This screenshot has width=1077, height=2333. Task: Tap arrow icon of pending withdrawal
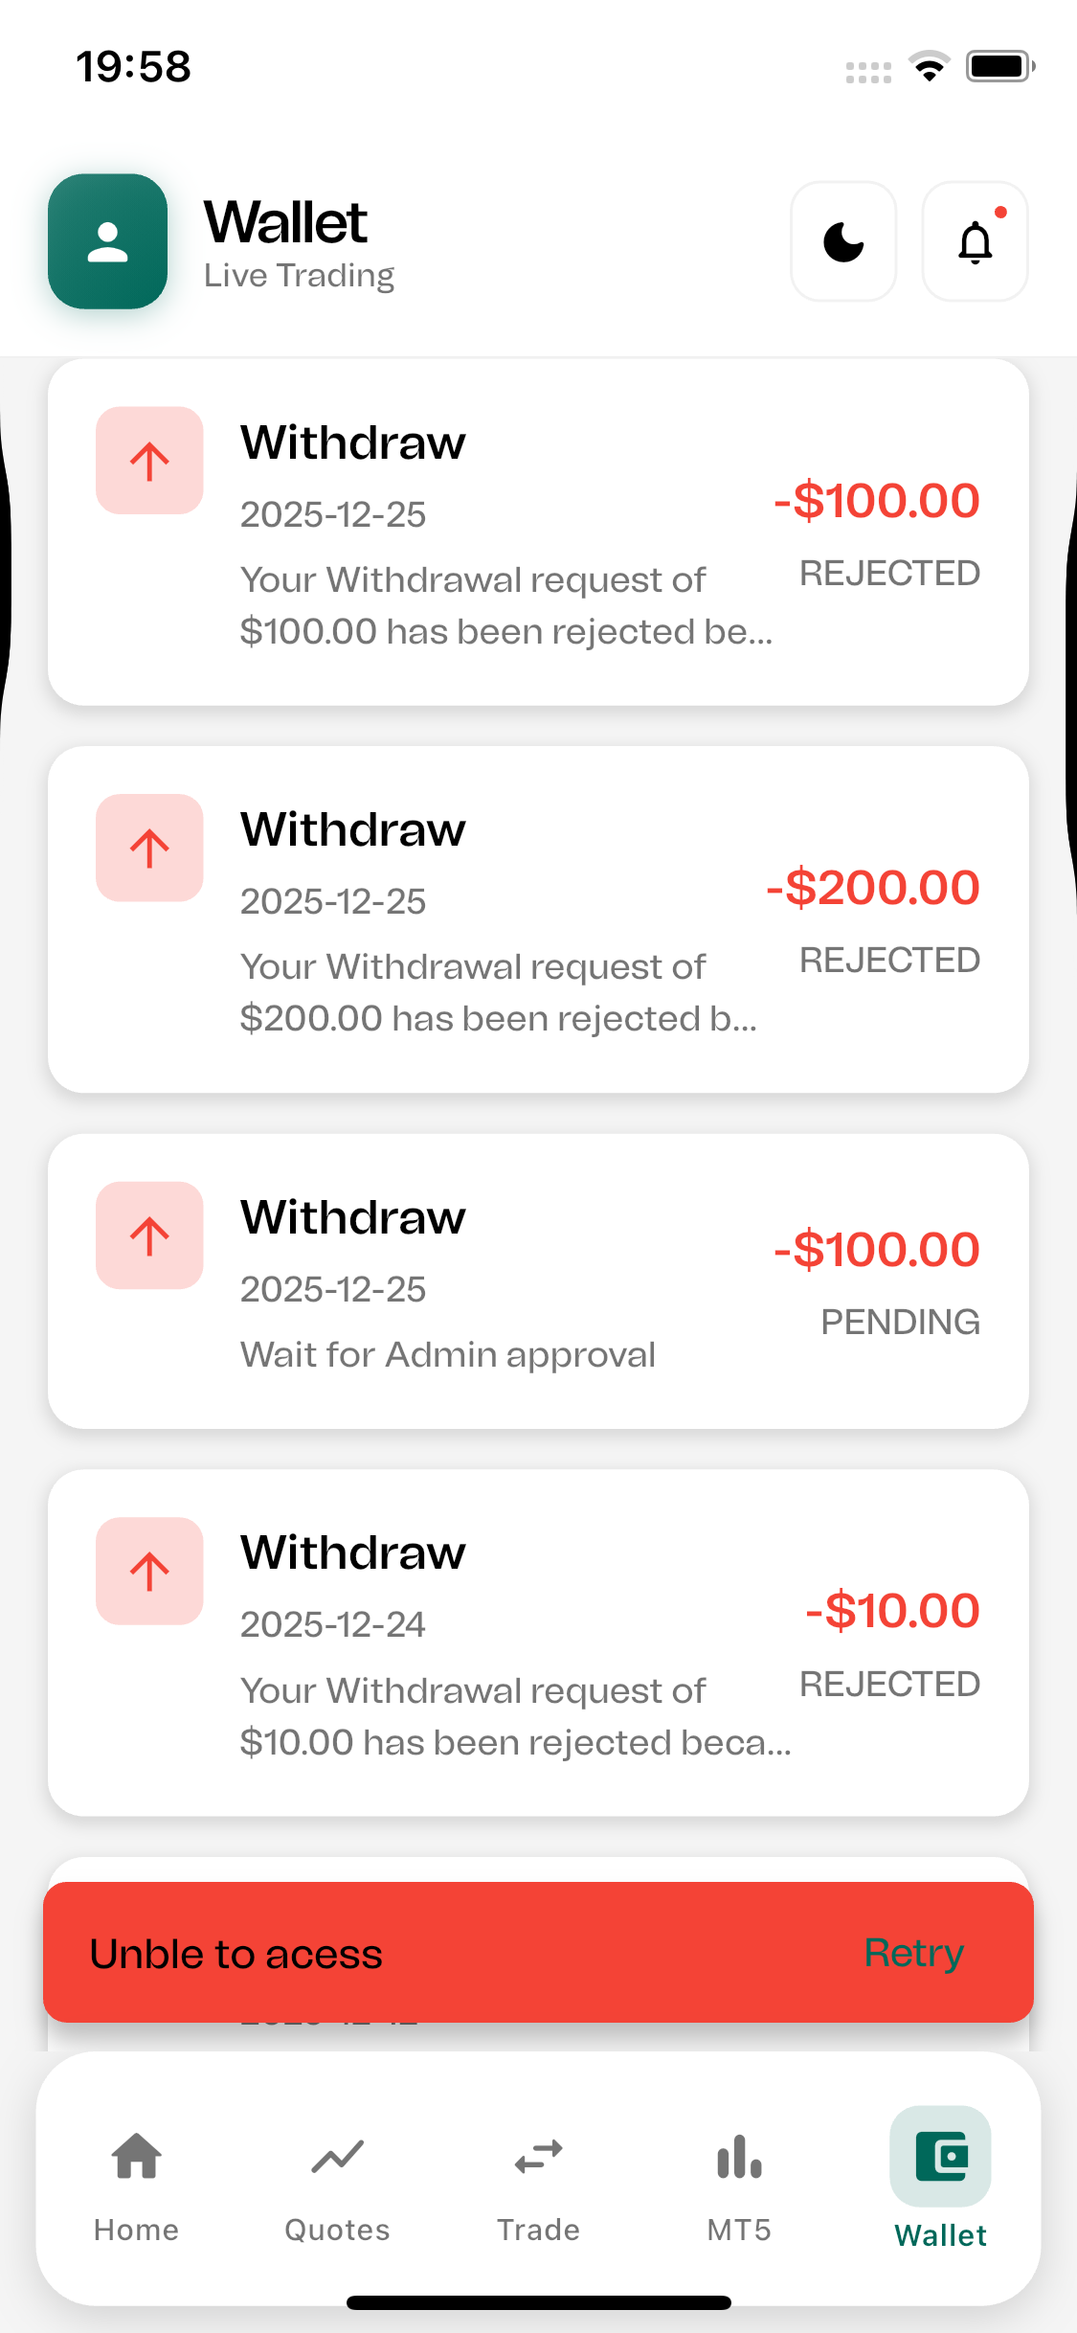149,1235
